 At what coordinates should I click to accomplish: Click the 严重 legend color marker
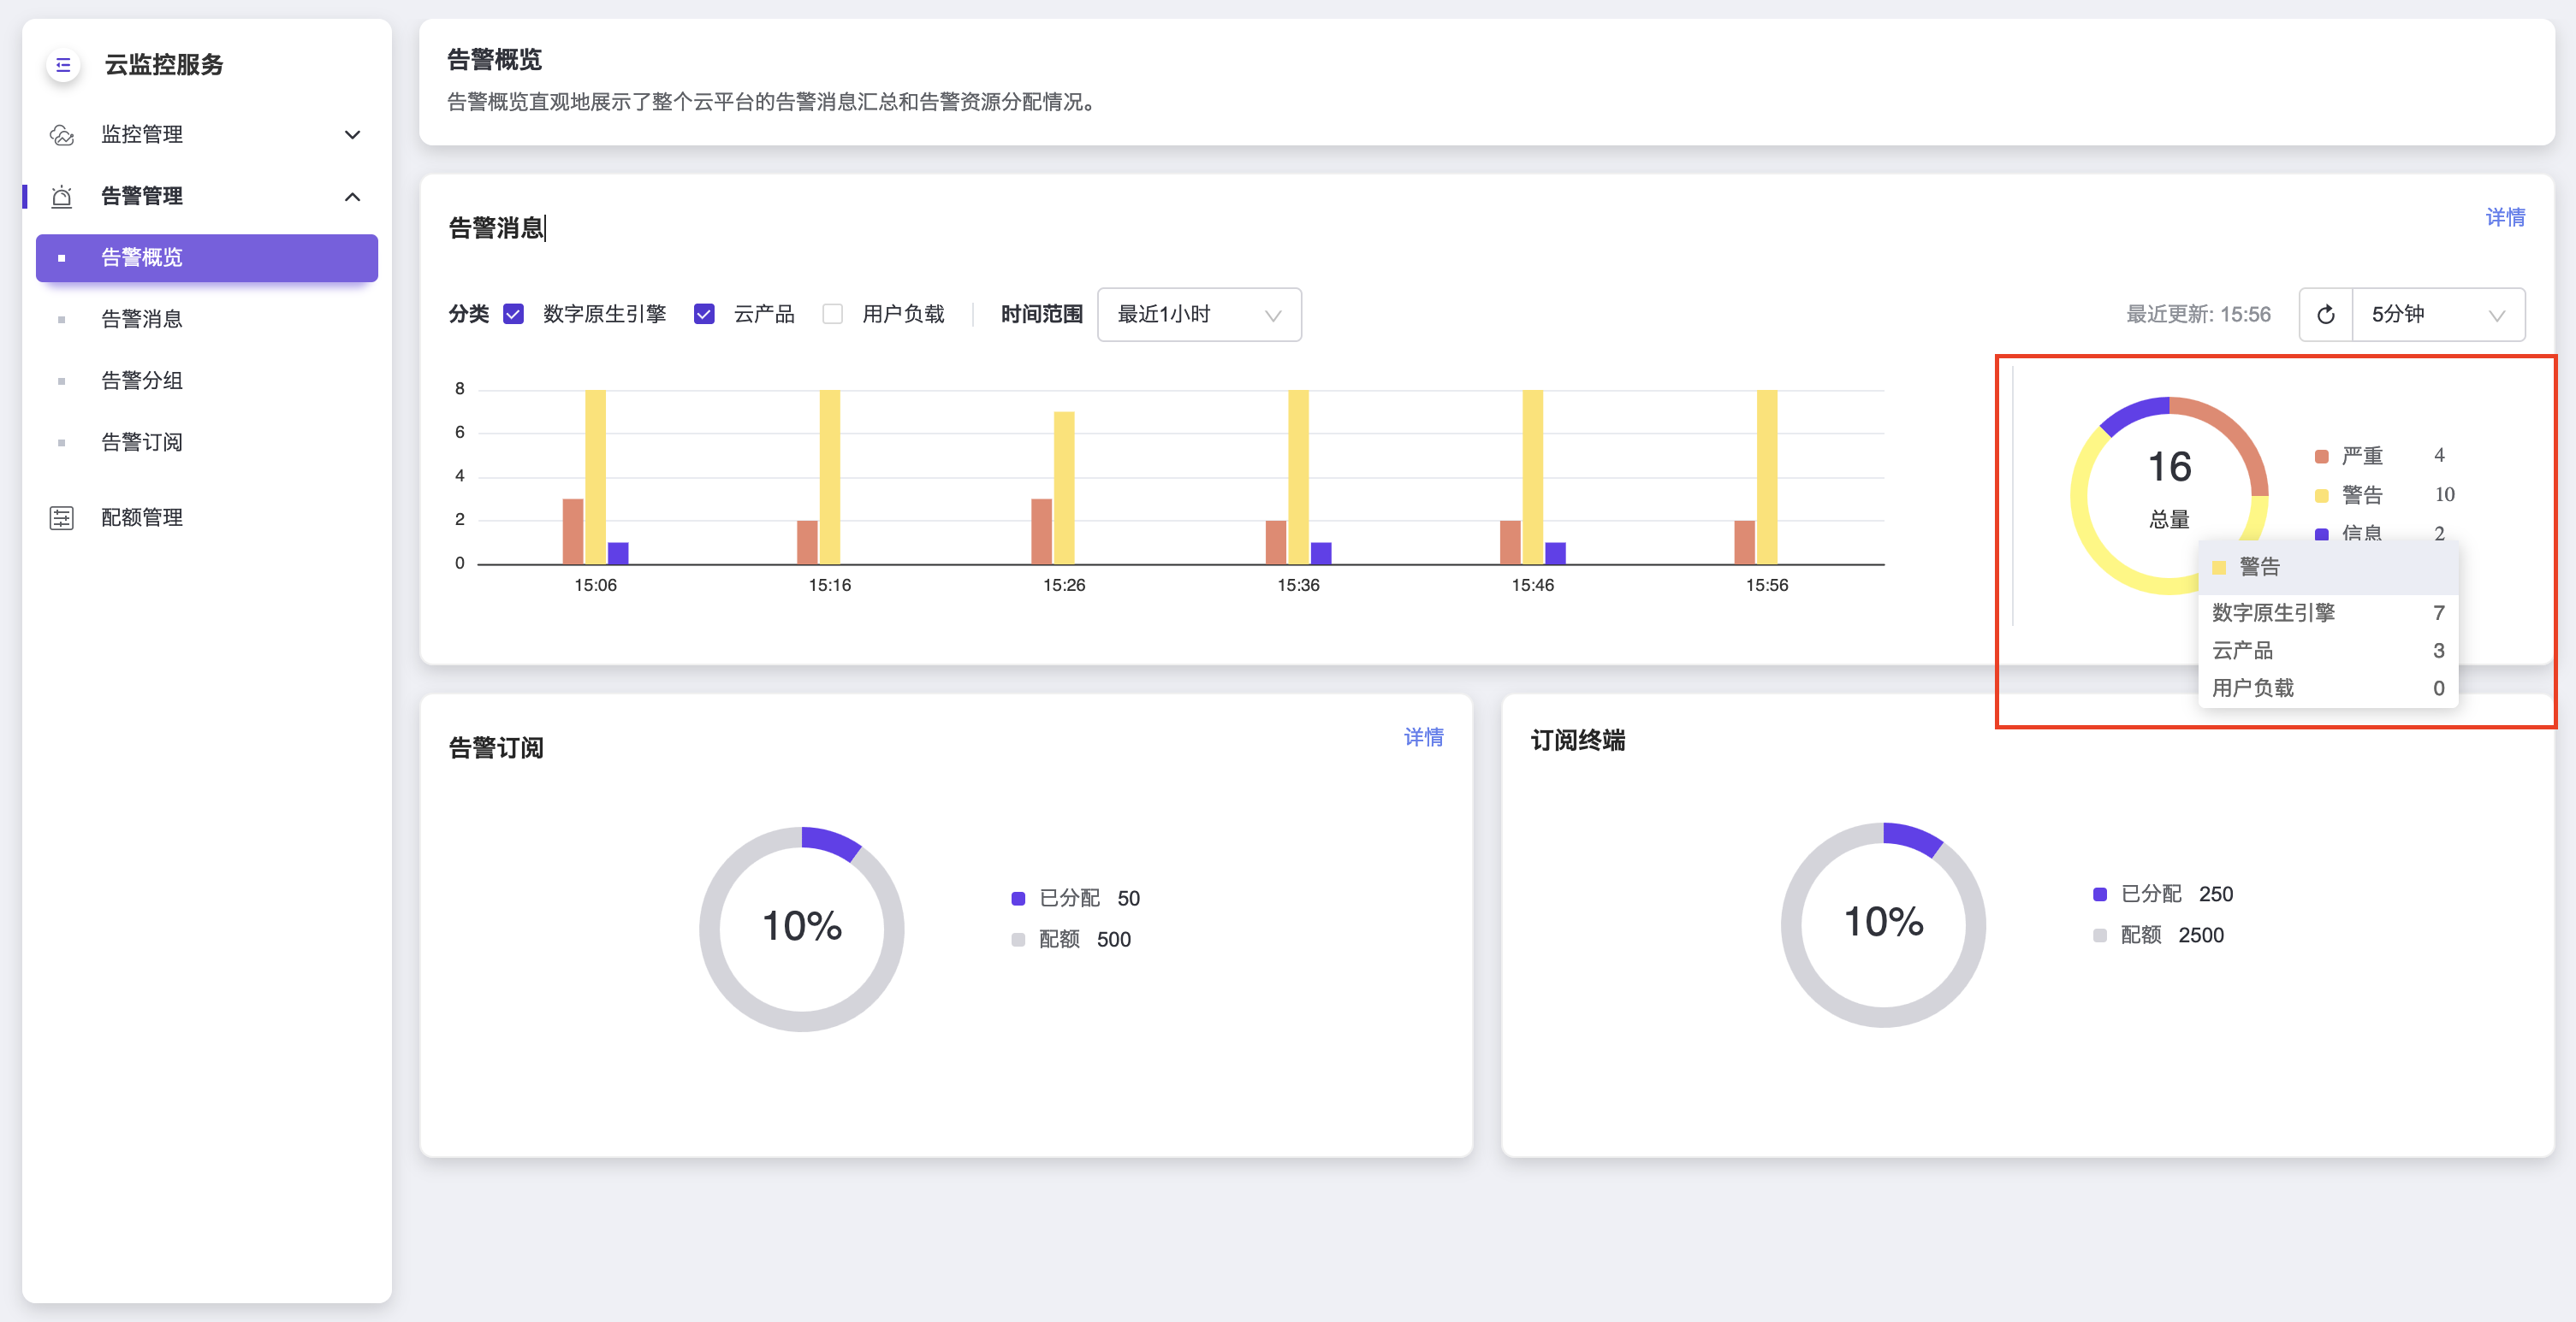2321,457
